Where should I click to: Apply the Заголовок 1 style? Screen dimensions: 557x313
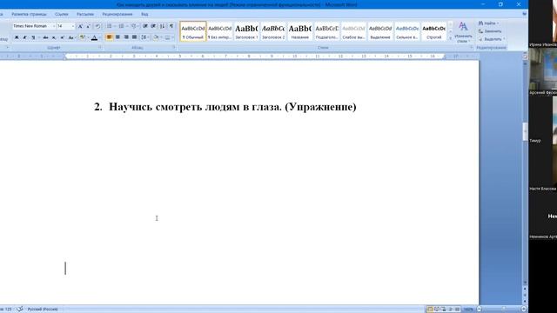246,31
